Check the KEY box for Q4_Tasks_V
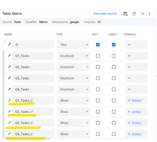The width and height of the screenshot is (157, 142). (x=98, y=134)
